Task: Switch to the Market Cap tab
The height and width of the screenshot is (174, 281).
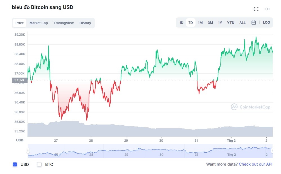Action: pos(39,23)
